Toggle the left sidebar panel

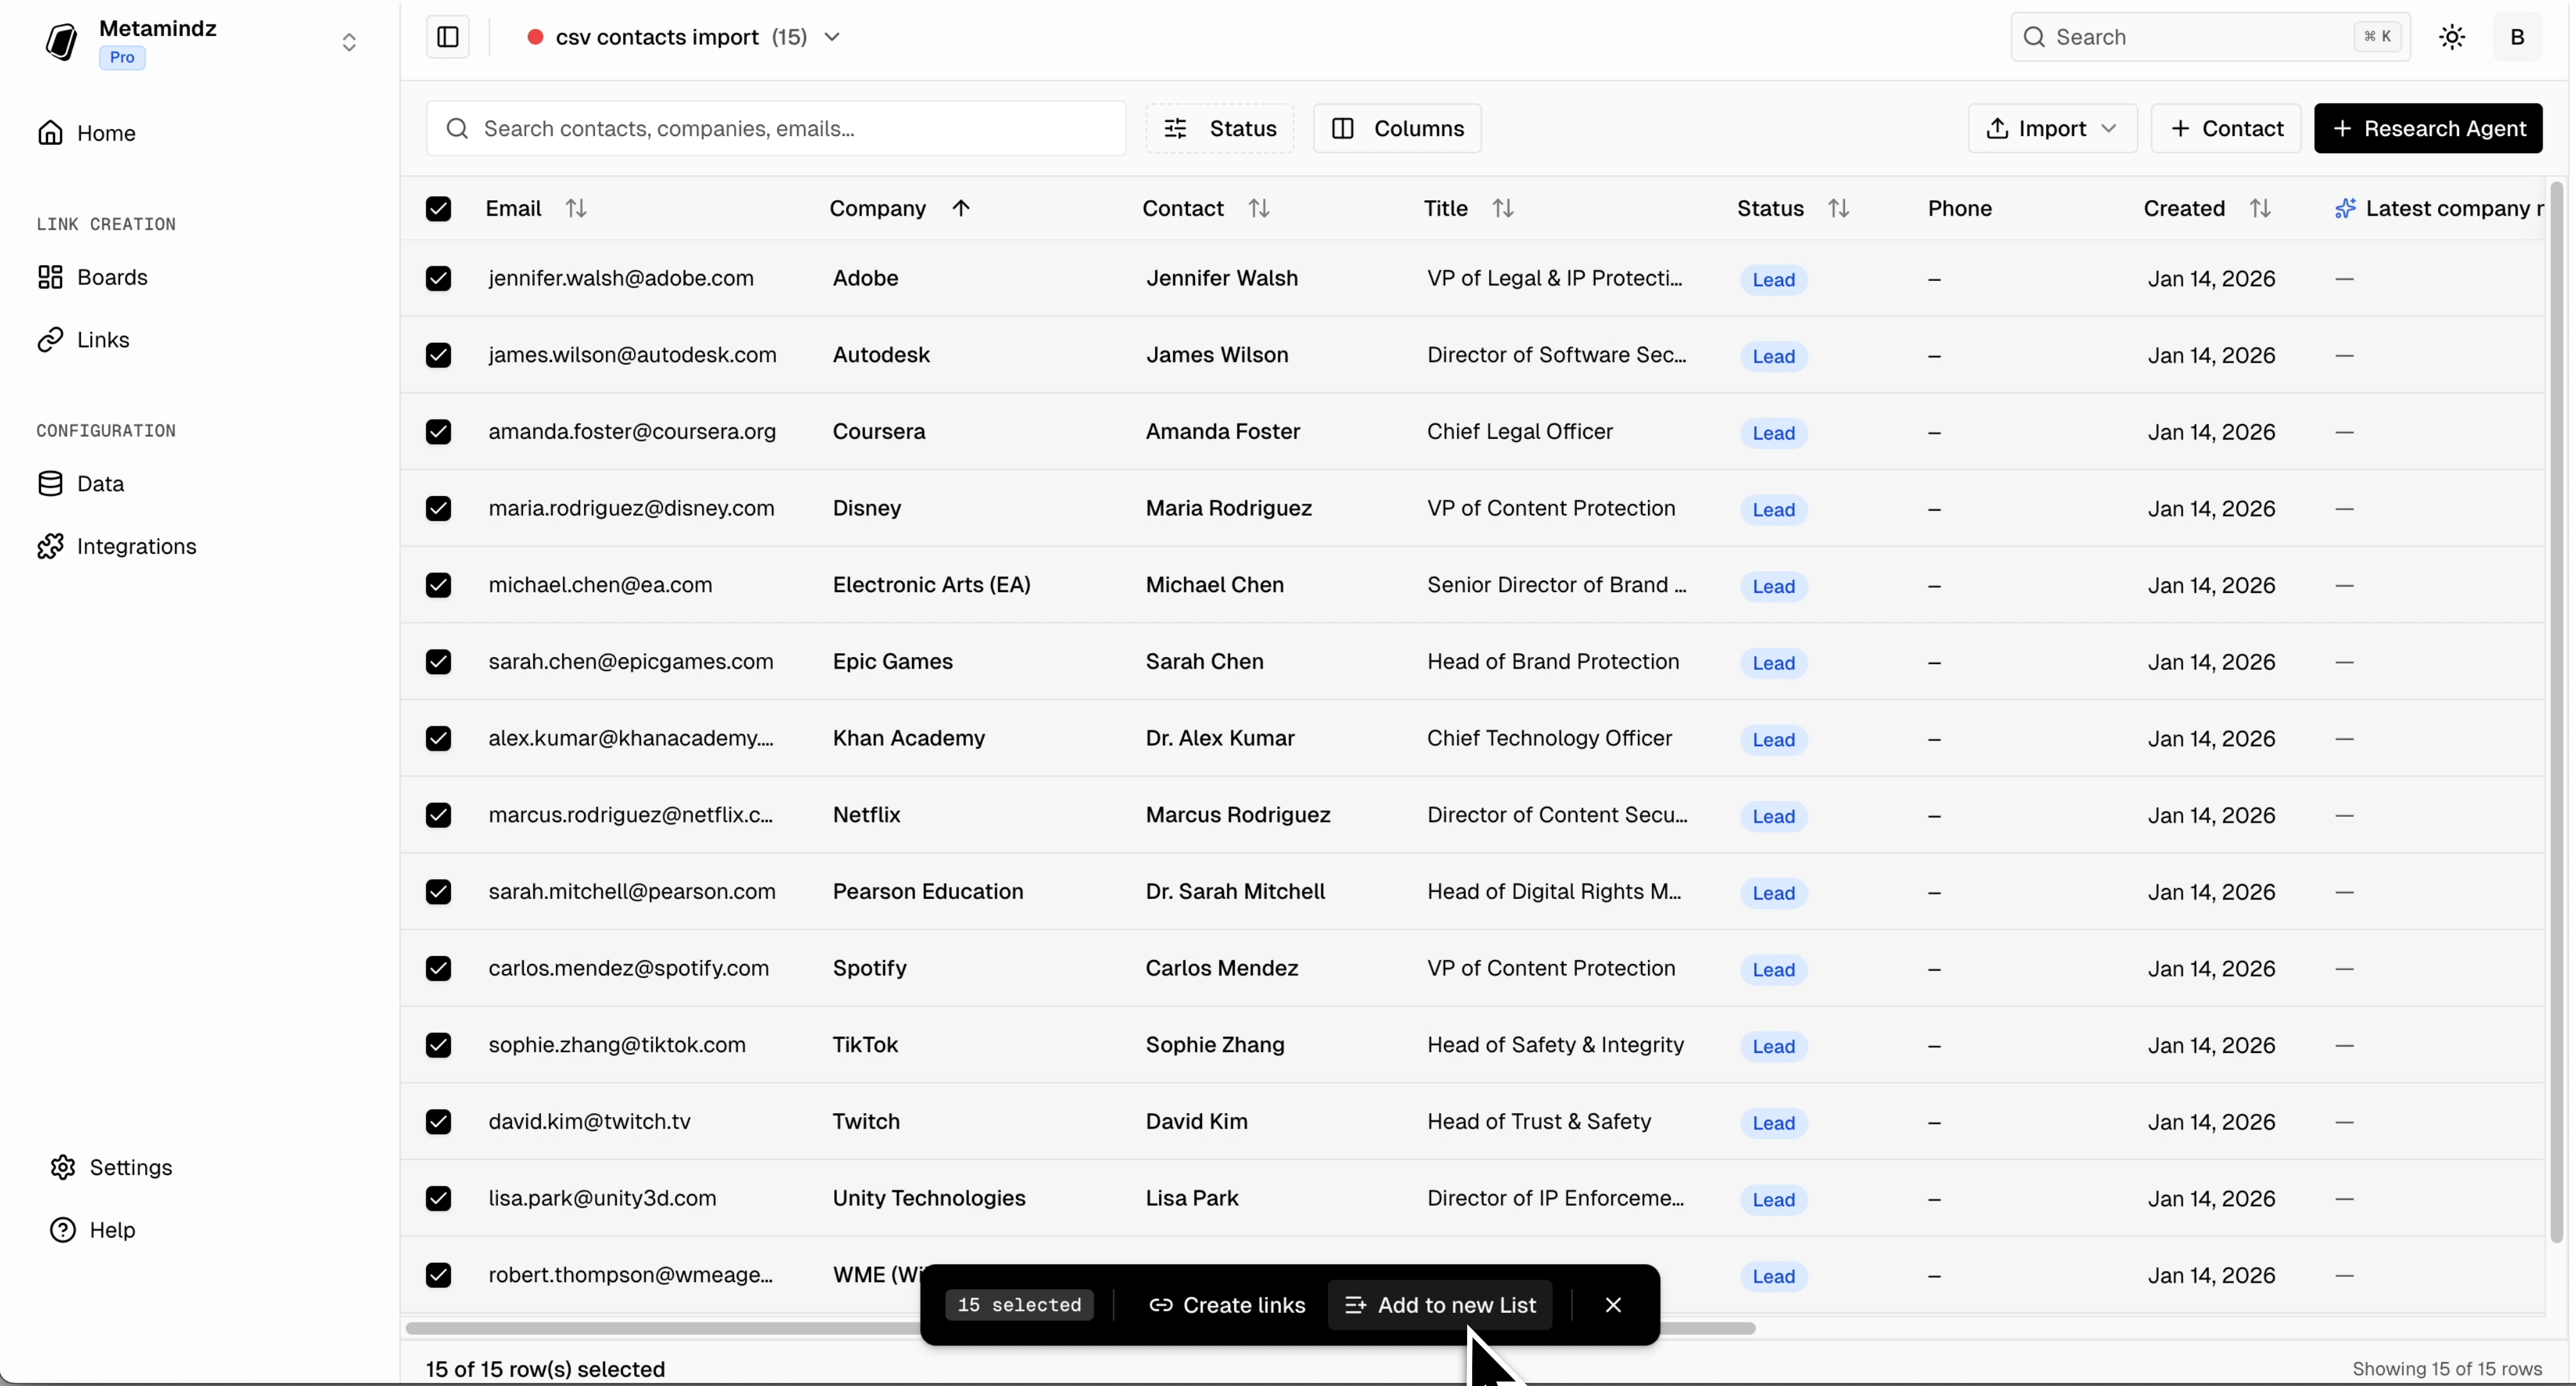[x=447, y=37]
